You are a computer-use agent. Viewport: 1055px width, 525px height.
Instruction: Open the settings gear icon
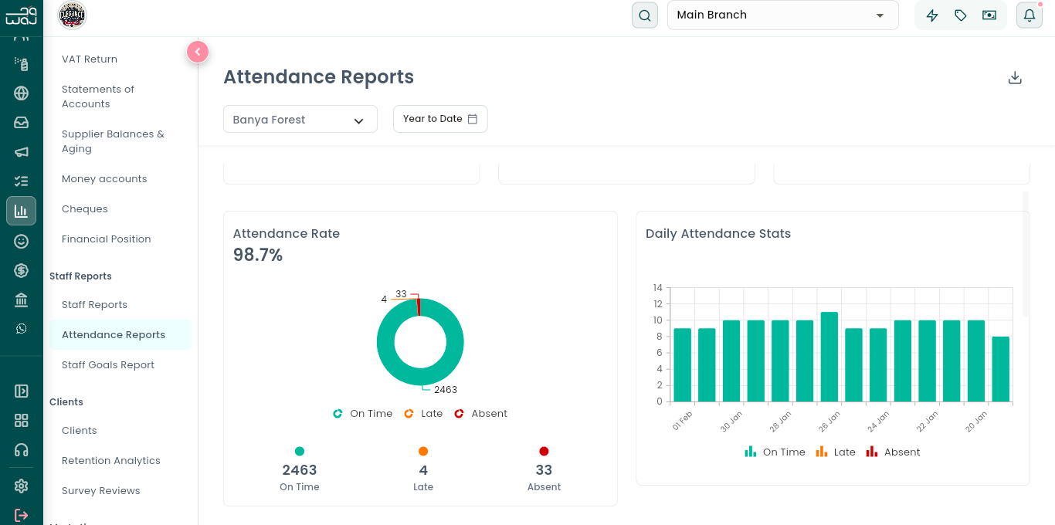[22, 486]
